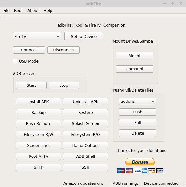Click the yellow Donate button

[x=140, y=162]
